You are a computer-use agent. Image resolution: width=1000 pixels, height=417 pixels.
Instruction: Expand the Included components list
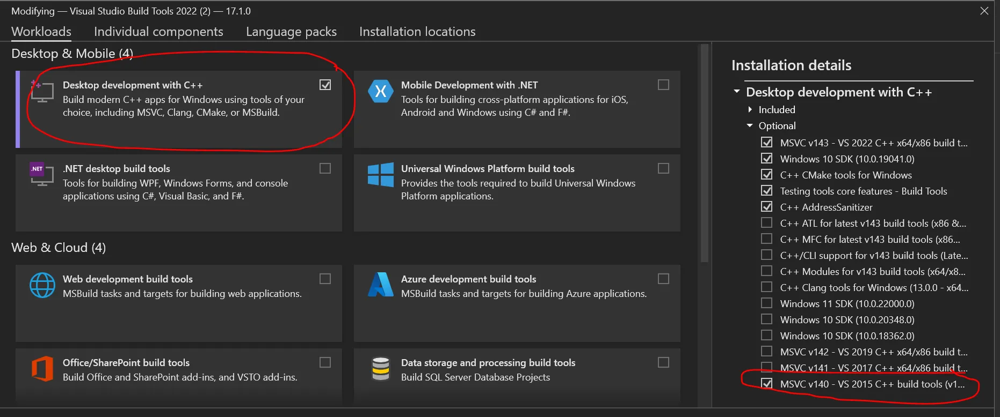pyautogui.click(x=750, y=109)
